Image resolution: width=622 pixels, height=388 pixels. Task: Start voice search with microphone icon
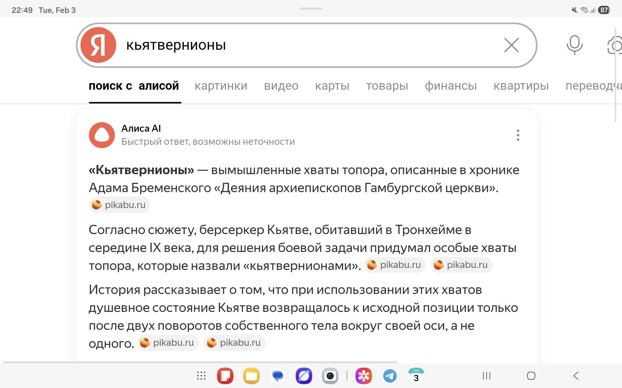tap(574, 45)
